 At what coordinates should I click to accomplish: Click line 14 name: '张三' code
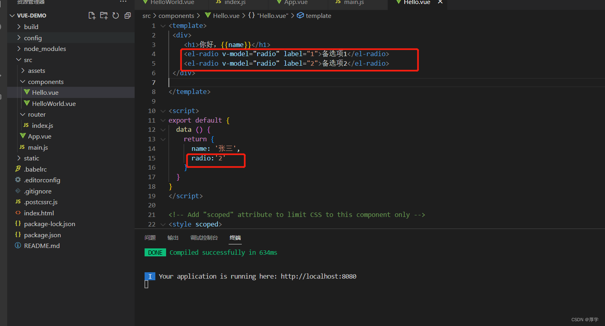215,148
